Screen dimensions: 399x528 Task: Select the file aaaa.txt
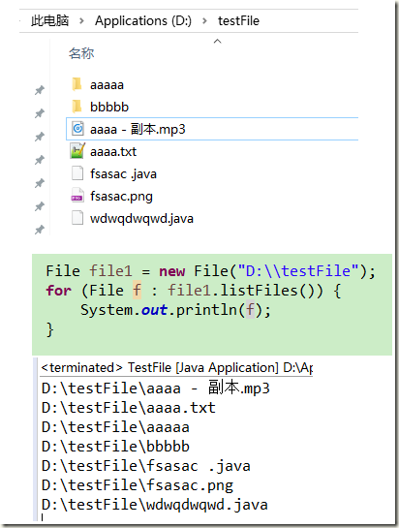click(x=113, y=152)
